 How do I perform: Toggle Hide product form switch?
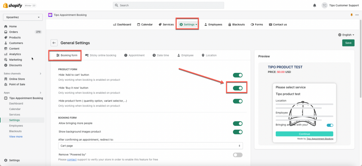tap(238, 101)
